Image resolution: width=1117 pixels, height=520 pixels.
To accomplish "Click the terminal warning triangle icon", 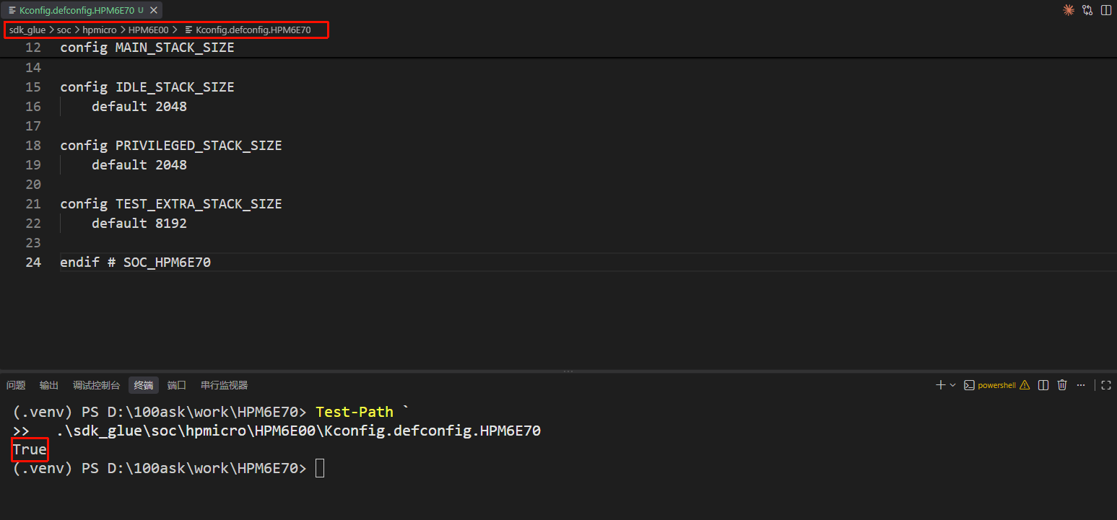I will click(x=1025, y=385).
